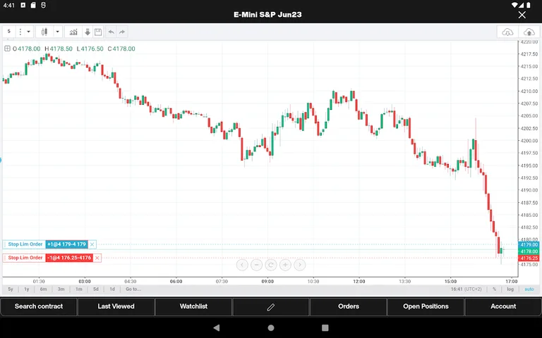Click the red 4176.25 price label
The height and width of the screenshot is (338, 542).
pos(529,258)
